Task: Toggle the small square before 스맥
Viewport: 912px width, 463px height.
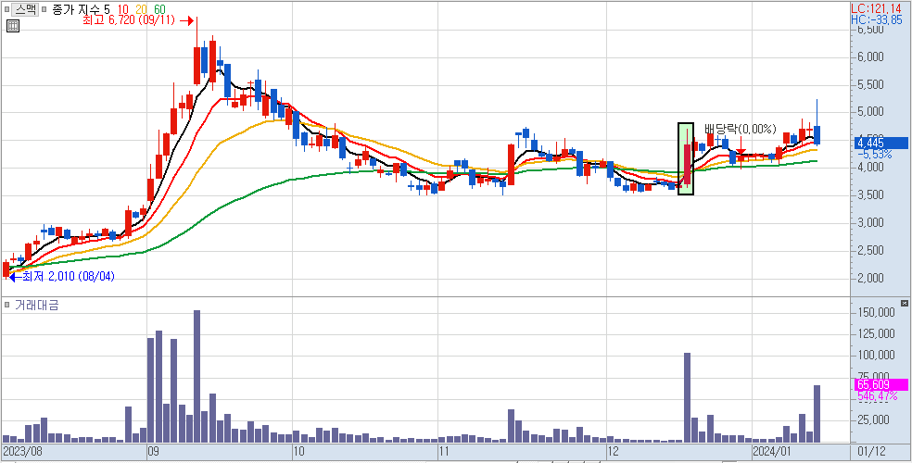Action: 6,9
